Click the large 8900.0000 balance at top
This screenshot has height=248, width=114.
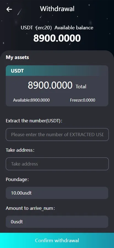click(57, 38)
